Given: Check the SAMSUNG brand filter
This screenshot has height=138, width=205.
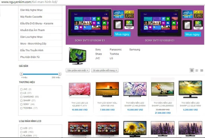Looking at the screenshot, I should tap(21, 97).
